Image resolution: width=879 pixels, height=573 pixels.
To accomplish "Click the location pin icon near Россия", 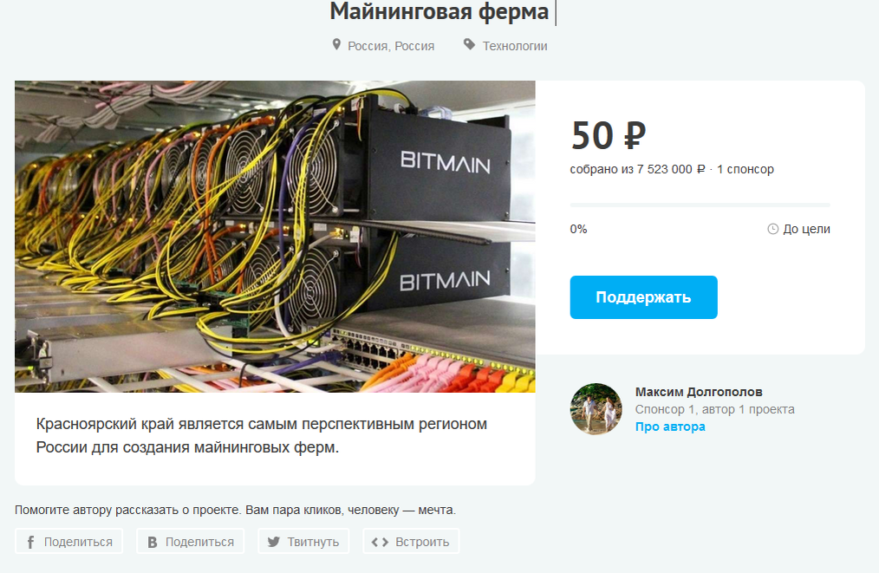I will (336, 45).
